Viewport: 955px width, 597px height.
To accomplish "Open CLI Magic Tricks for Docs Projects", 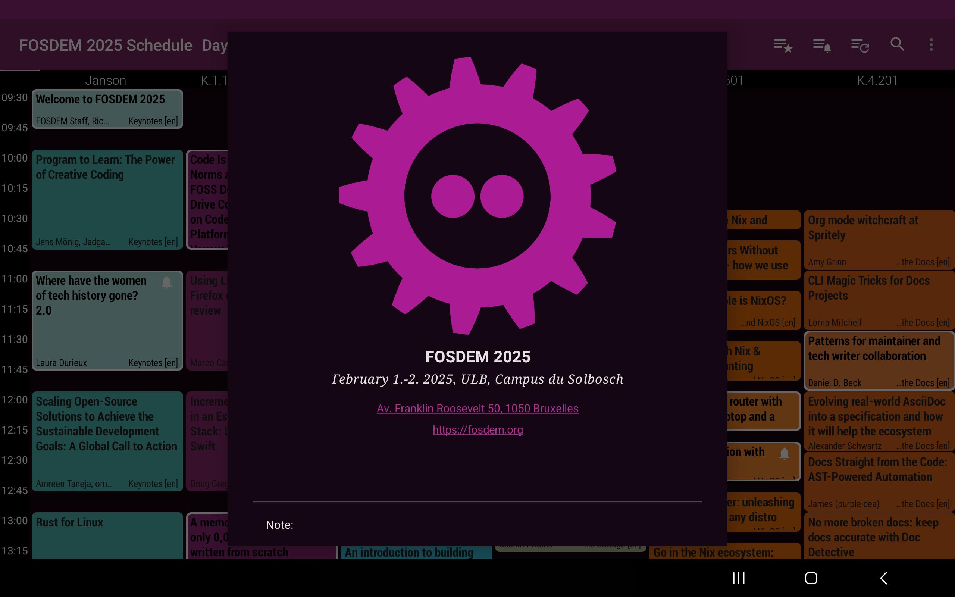I will tap(879, 300).
